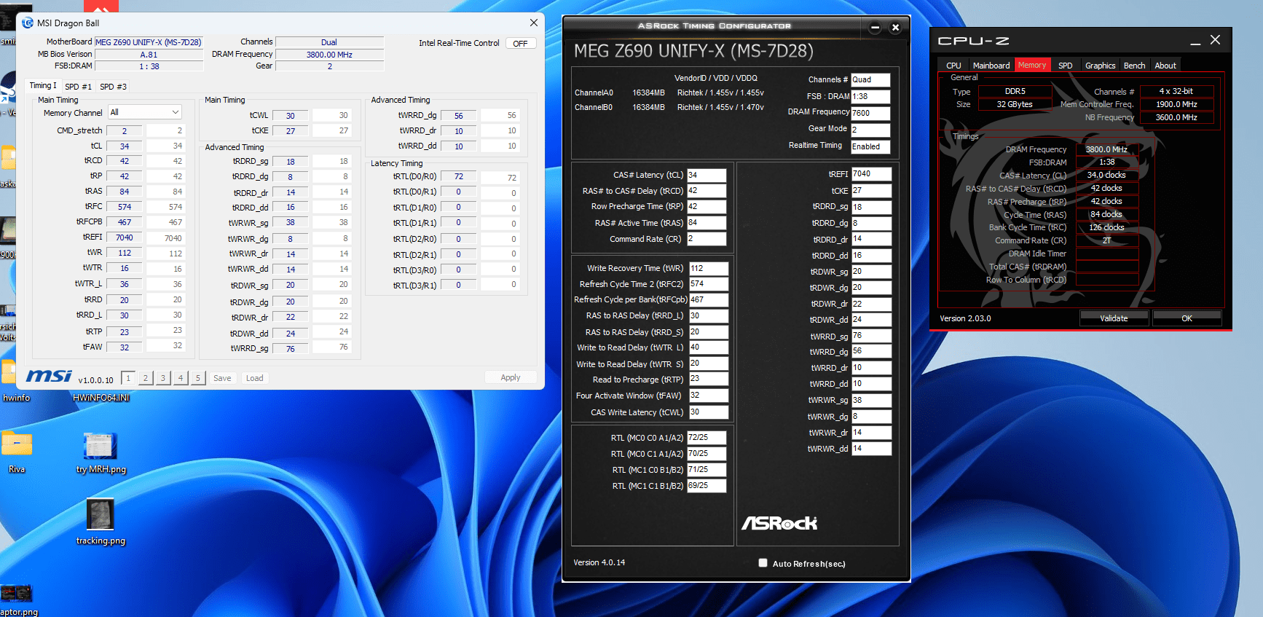Select profile slot 5 in Dragon Ball
The height and width of the screenshot is (617, 1263).
(x=198, y=378)
